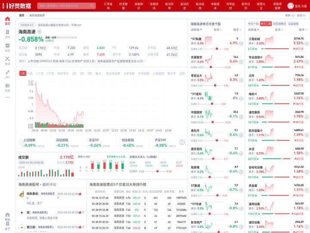Open the 自选 watchlist sidebar icon
The image size is (310, 233).
7,46
